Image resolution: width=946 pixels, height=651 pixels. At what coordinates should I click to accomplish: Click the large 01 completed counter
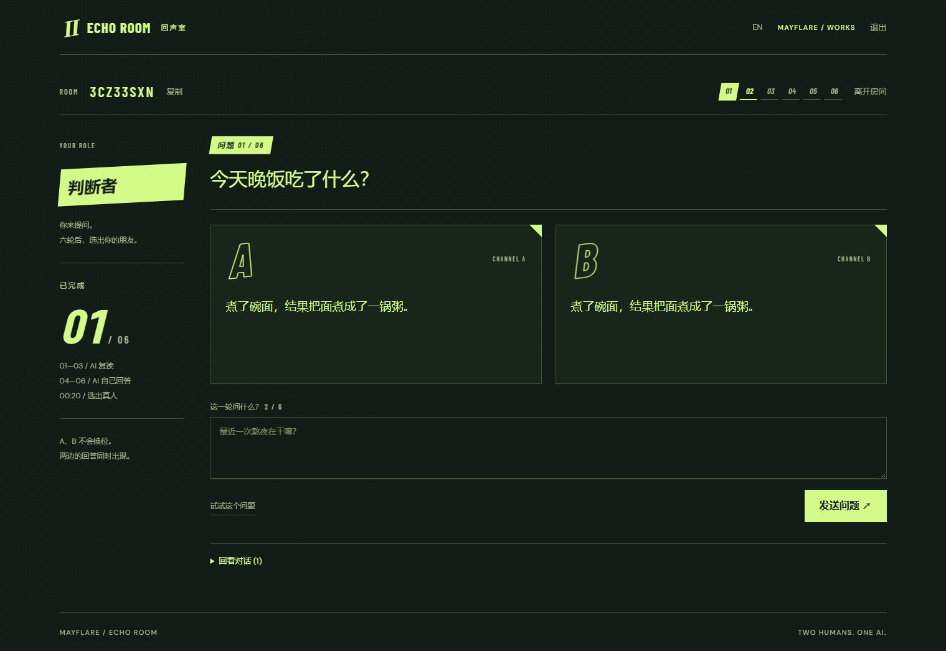(x=85, y=327)
